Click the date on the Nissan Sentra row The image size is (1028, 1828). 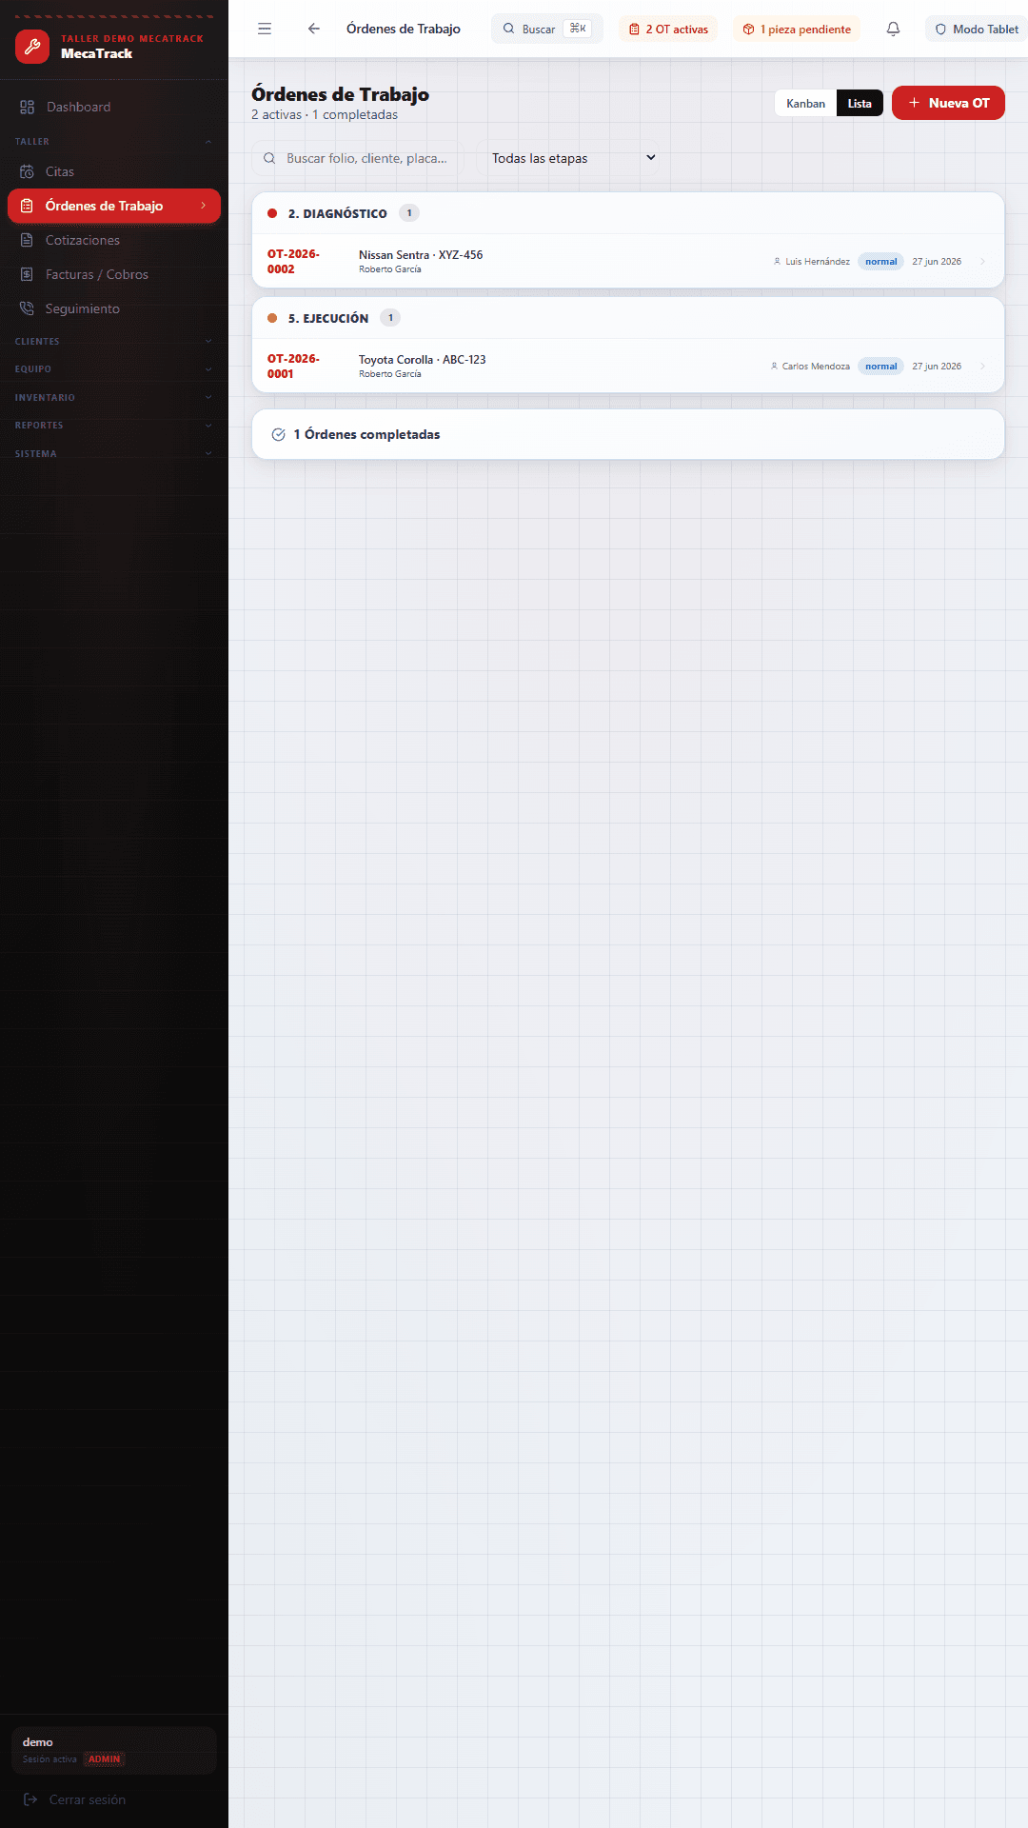[x=937, y=261]
